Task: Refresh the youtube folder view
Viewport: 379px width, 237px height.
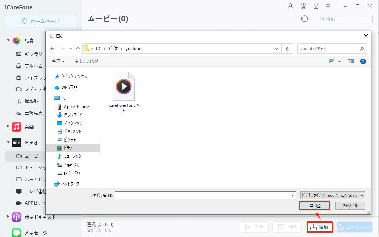Action: (288, 49)
